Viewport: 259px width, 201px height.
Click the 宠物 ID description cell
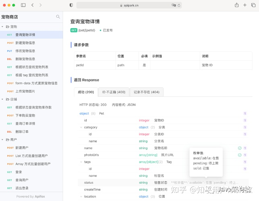tap(226, 65)
